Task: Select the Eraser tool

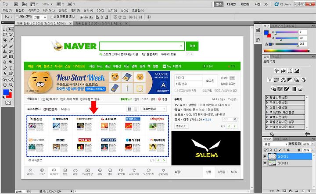Action: pos(5,56)
